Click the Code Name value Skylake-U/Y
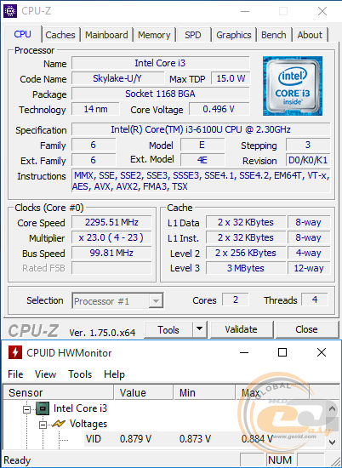342x468 pixels. [x=117, y=78]
